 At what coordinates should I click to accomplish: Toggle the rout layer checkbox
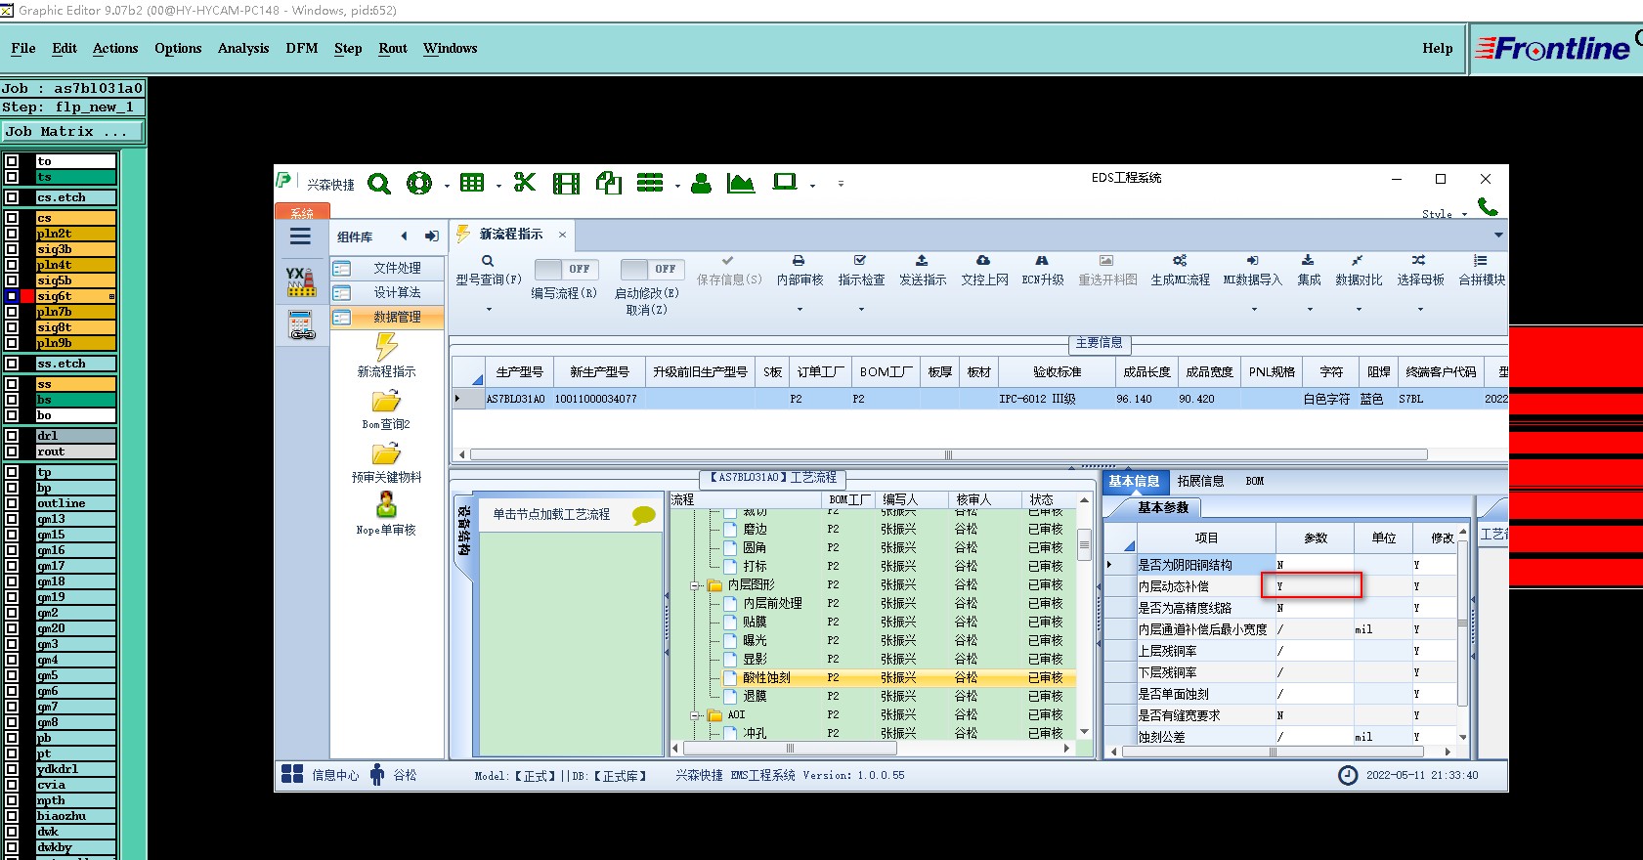point(12,451)
